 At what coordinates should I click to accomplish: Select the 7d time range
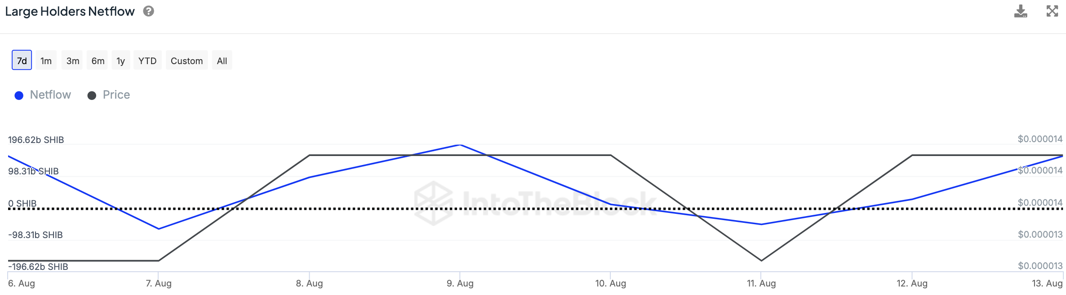(x=22, y=61)
